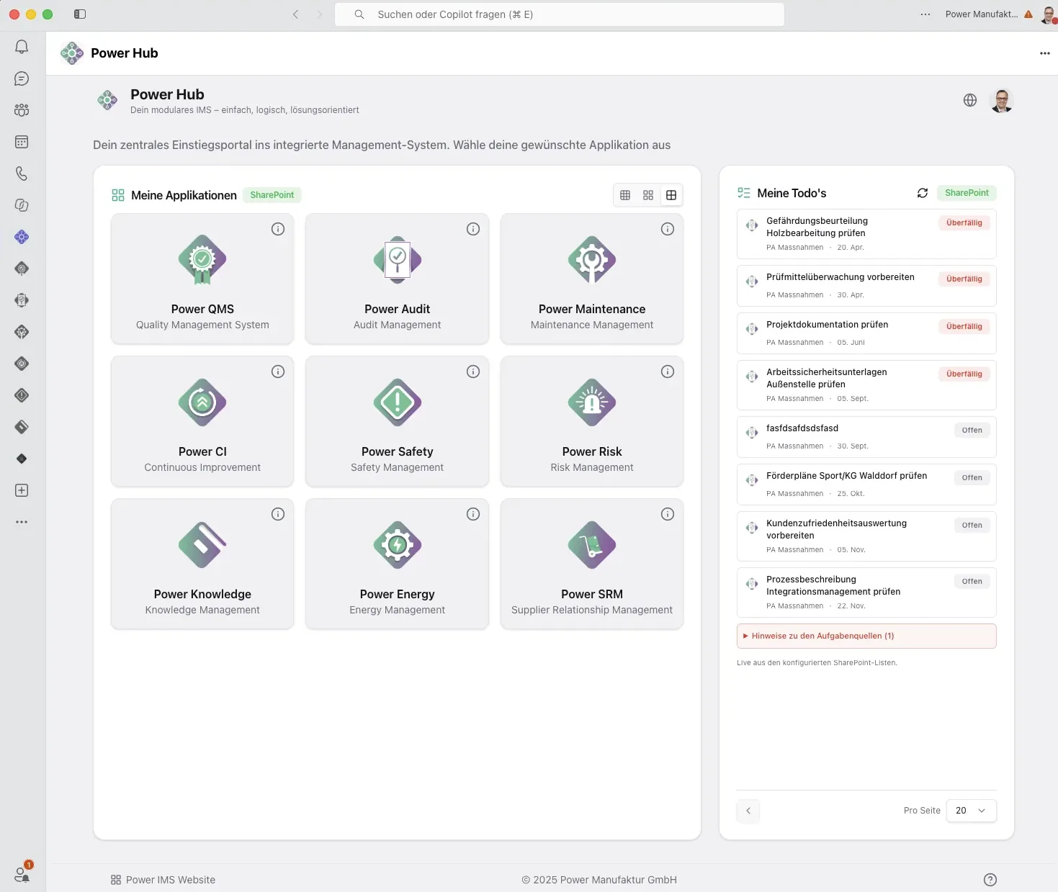Follow the Power IMS Website link
Viewport: 1058px width, 892px height.
[163, 880]
